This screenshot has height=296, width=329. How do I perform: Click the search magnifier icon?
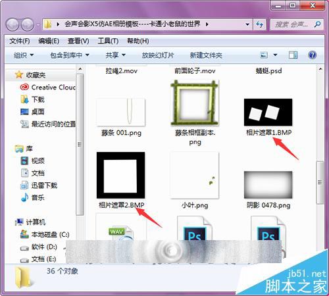coord(317,24)
